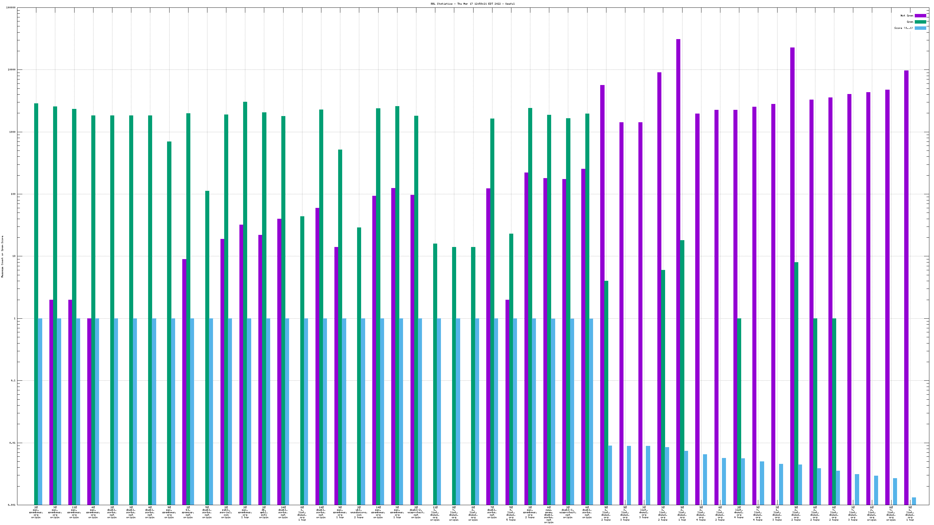Image resolution: width=934 pixels, height=525 pixels.
Task: Click the db.wpbl.info origin axis label
Action: [264, 512]
